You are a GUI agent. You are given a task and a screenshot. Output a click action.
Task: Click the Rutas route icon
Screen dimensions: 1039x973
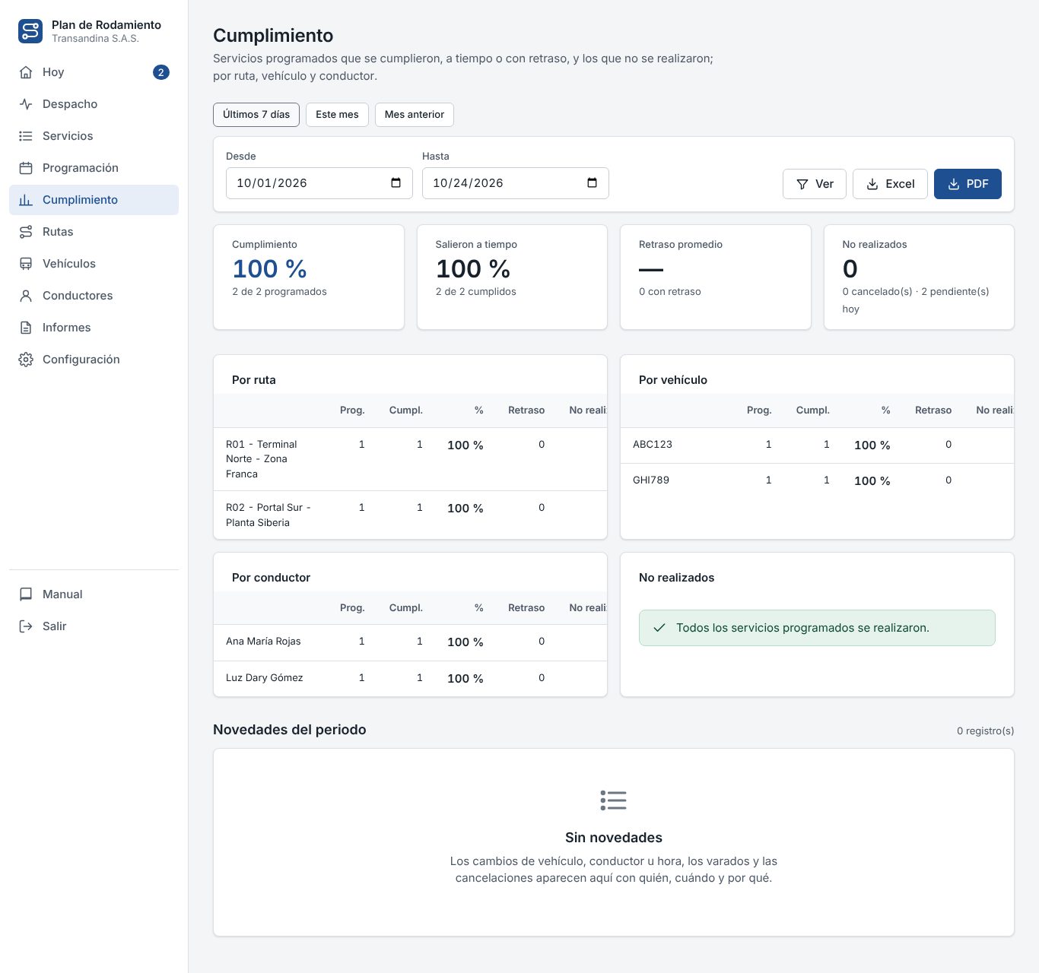[x=26, y=232]
